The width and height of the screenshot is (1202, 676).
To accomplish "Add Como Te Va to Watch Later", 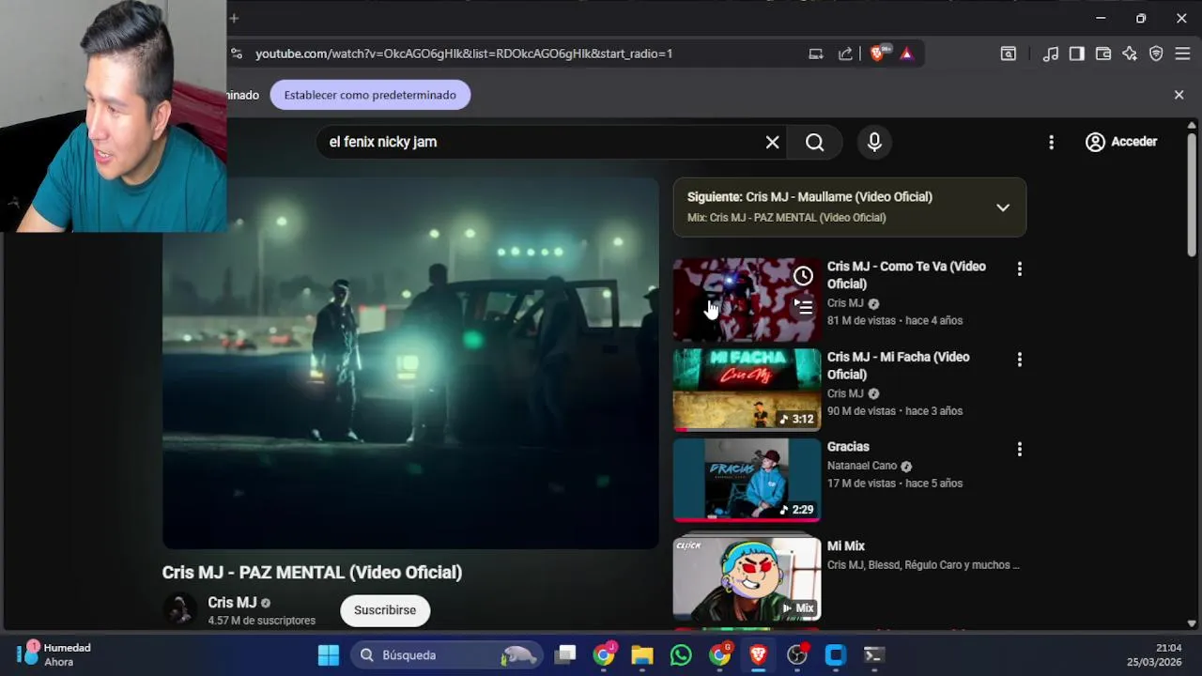I will (x=803, y=276).
